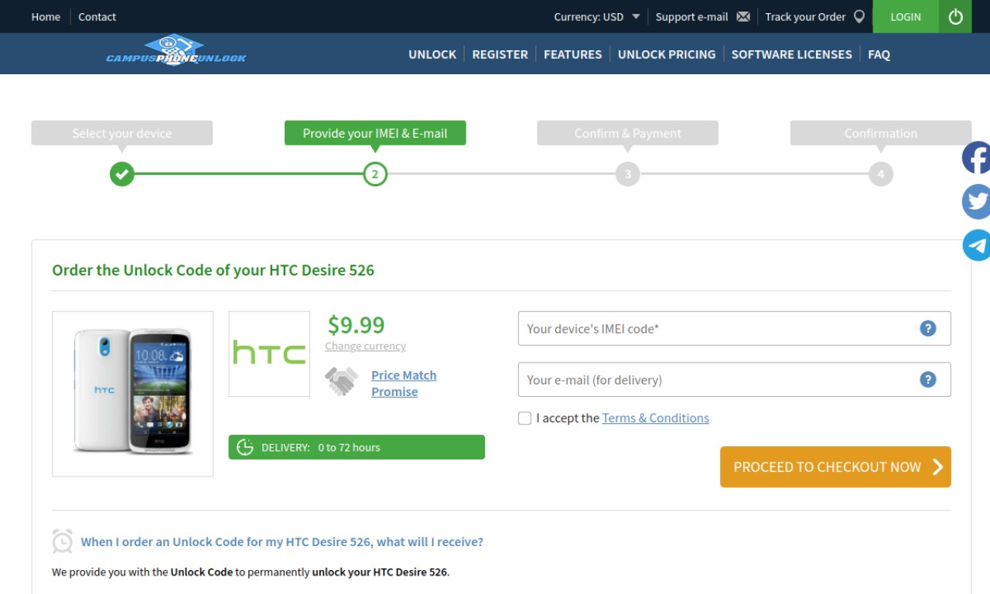Click the Change currency link
Image resolution: width=990 pixels, height=594 pixels.
point(365,346)
